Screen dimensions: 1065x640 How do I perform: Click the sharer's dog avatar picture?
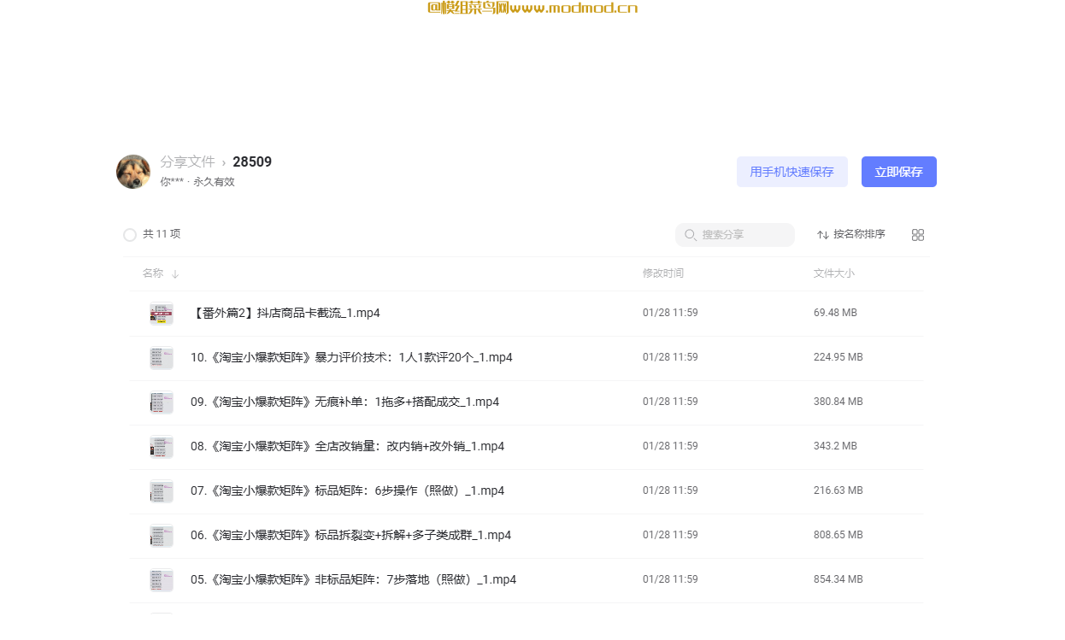pyautogui.click(x=133, y=172)
